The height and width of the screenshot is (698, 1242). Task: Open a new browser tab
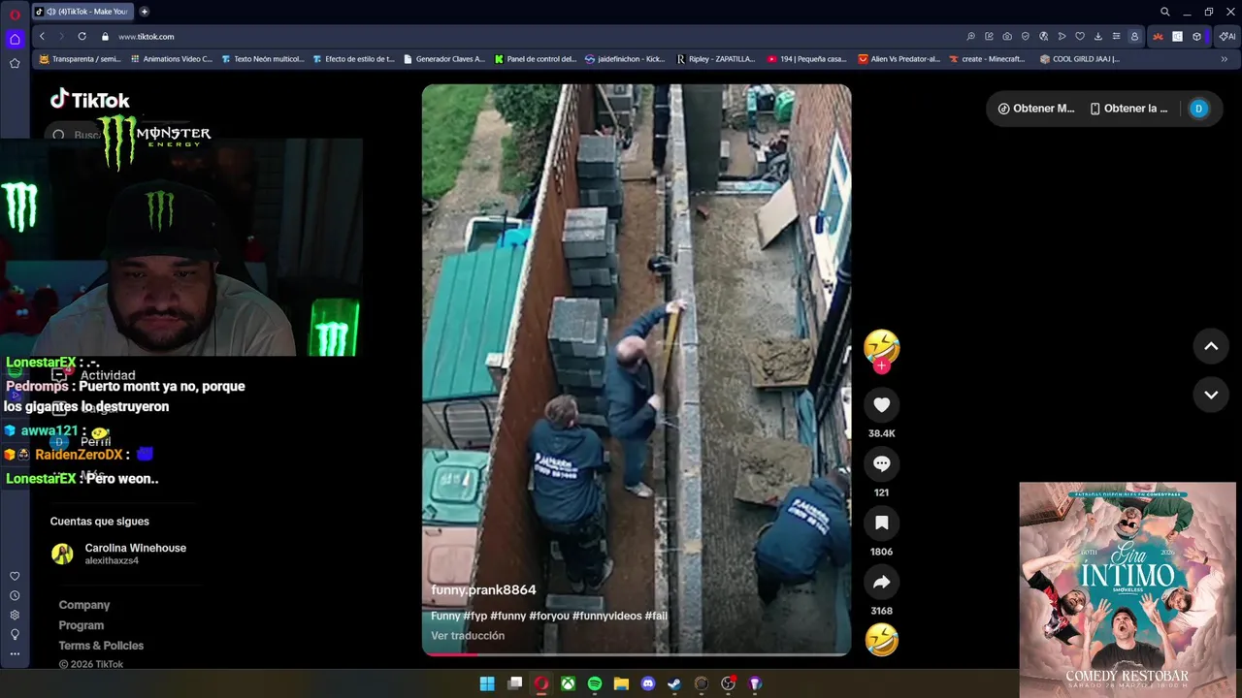145,12
